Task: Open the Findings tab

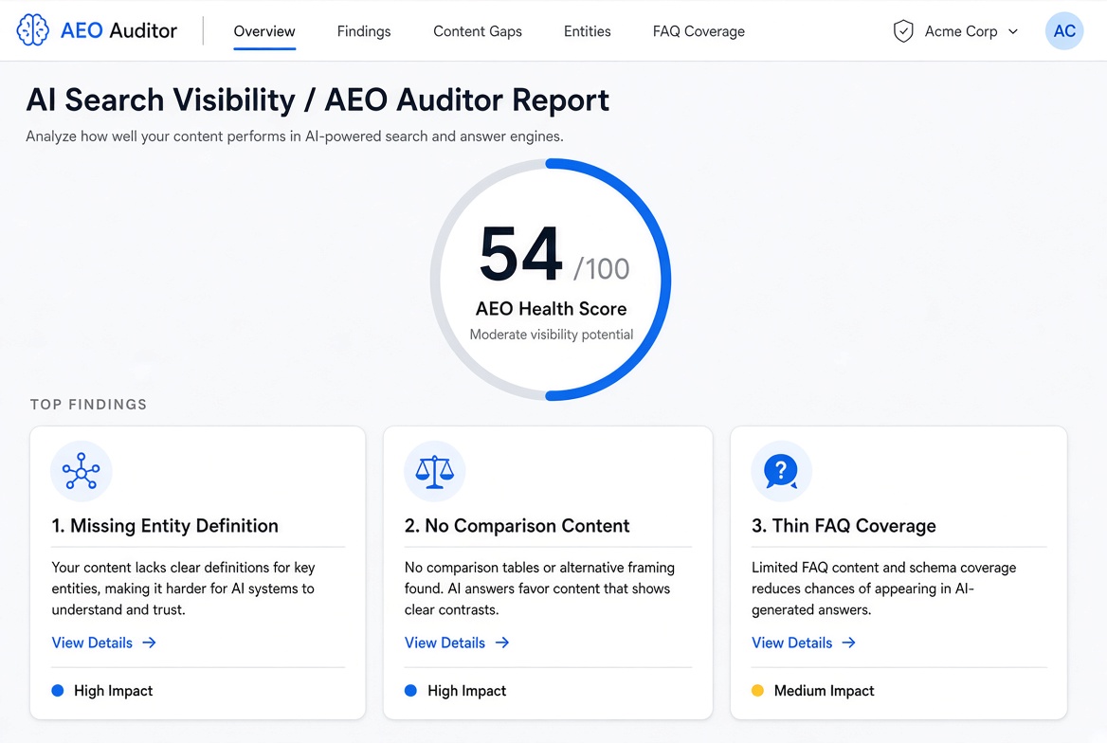Action: pos(364,32)
